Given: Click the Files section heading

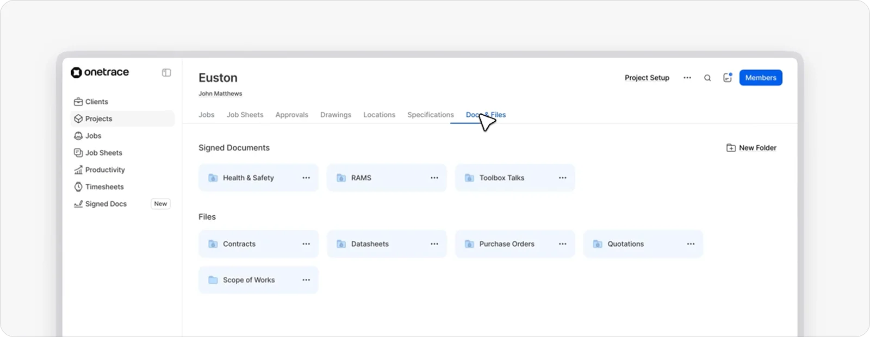Looking at the screenshot, I should (207, 217).
